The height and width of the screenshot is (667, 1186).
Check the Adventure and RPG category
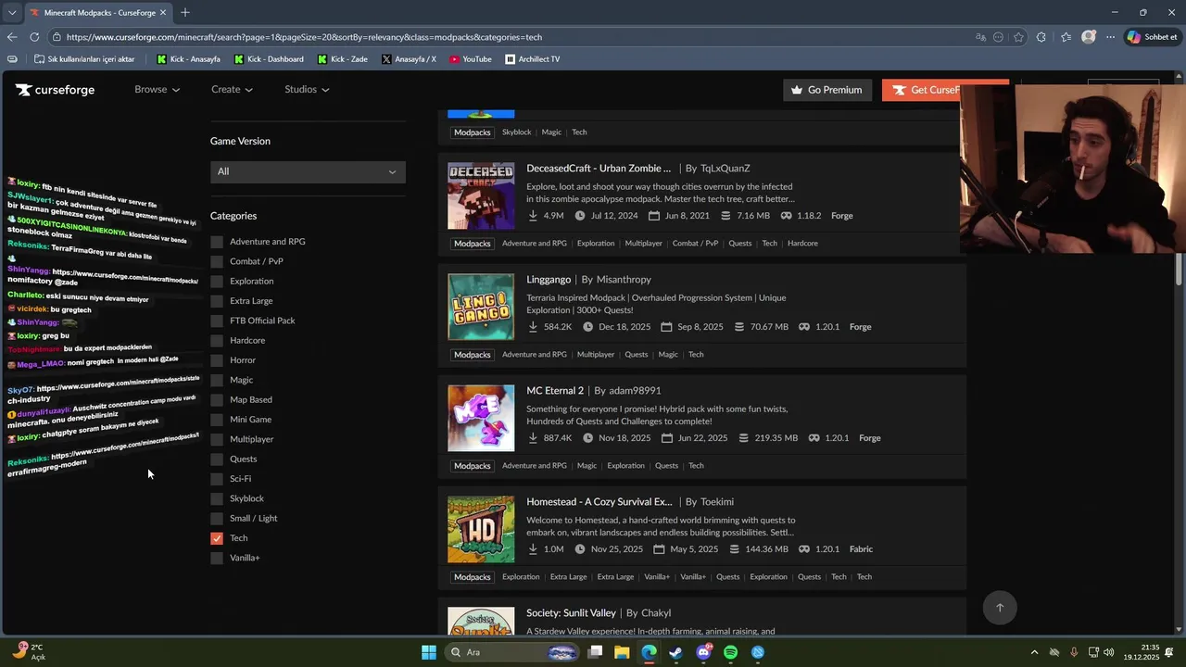coord(217,242)
